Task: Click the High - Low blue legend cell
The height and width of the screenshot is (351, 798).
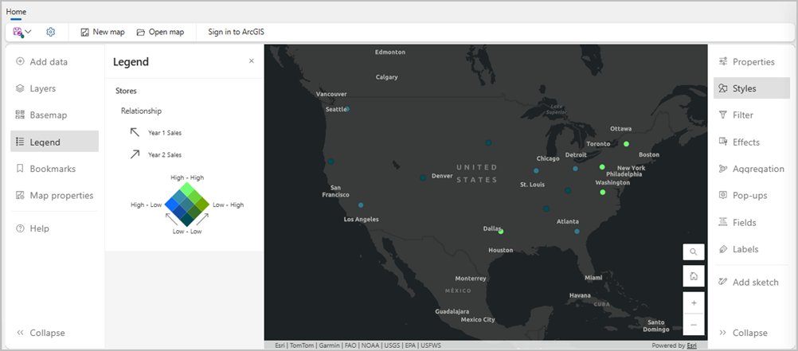Action: click(173, 205)
